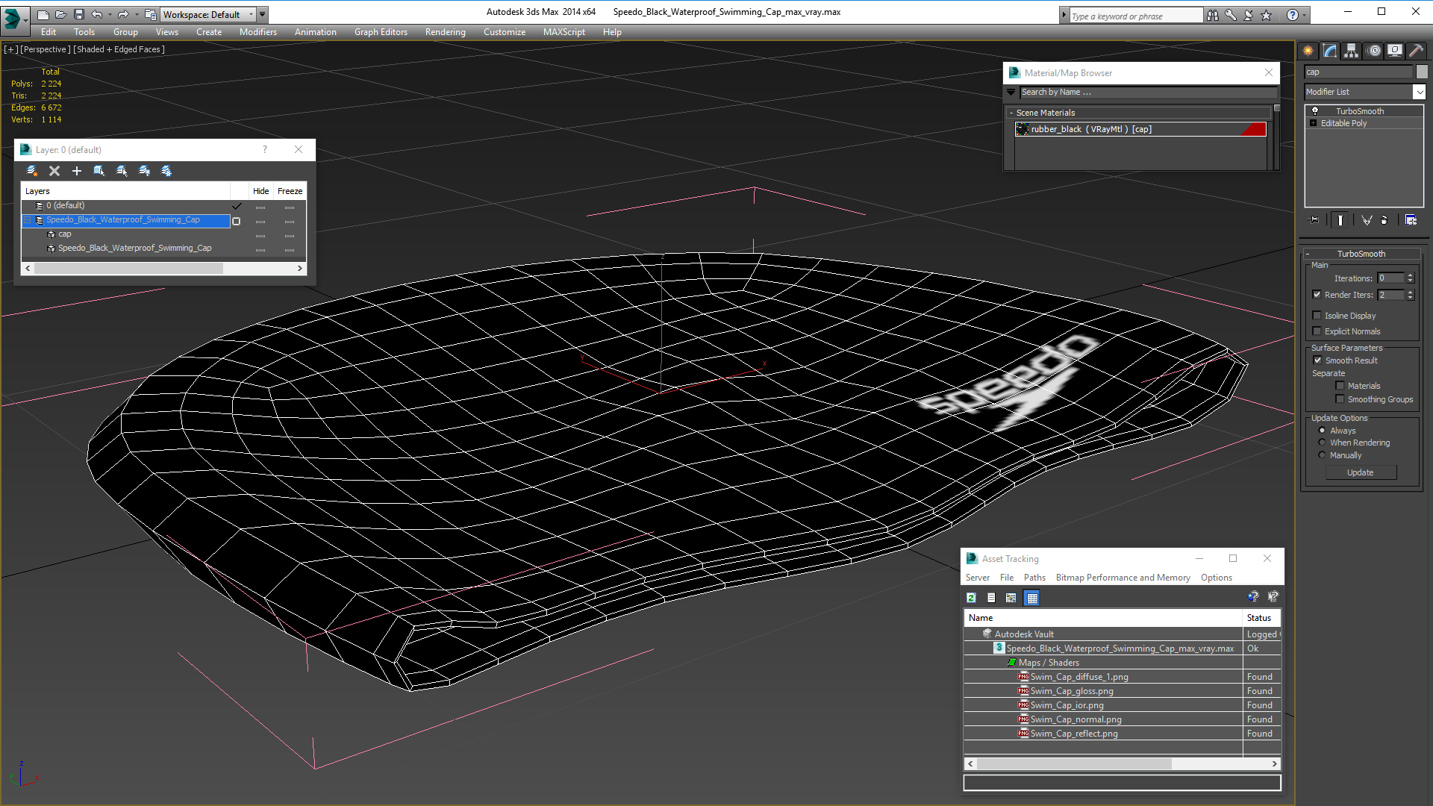Open the MAXScript menu
Screen dimensions: 1433x806
click(563, 32)
